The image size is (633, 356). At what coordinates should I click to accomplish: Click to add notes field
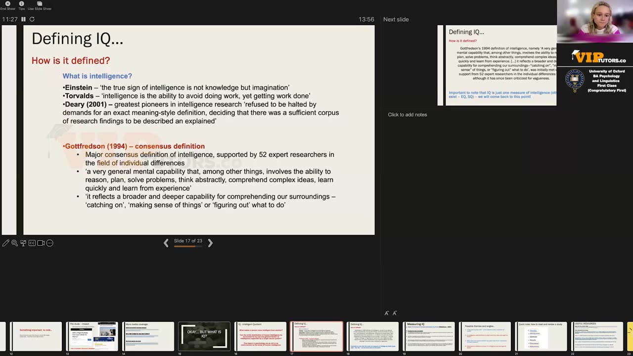tap(407, 115)
